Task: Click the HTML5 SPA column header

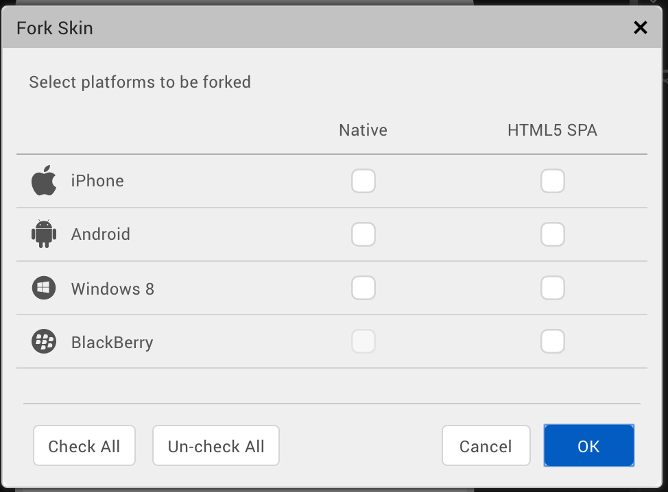Action: (552, 130)
